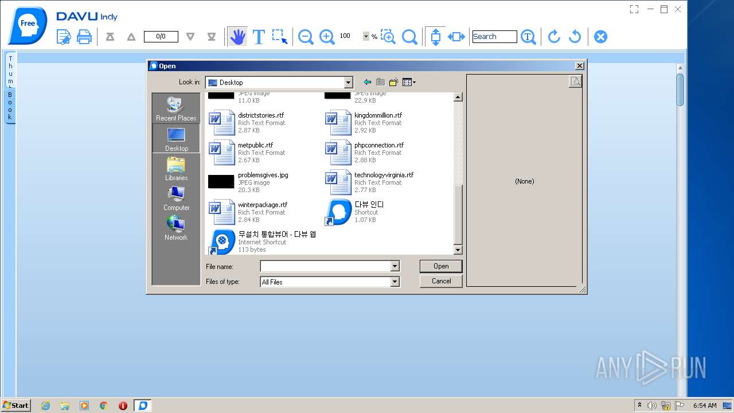734x413 pixels.
Task: Click the up one level folder icon
Action: tap(380, 82)
